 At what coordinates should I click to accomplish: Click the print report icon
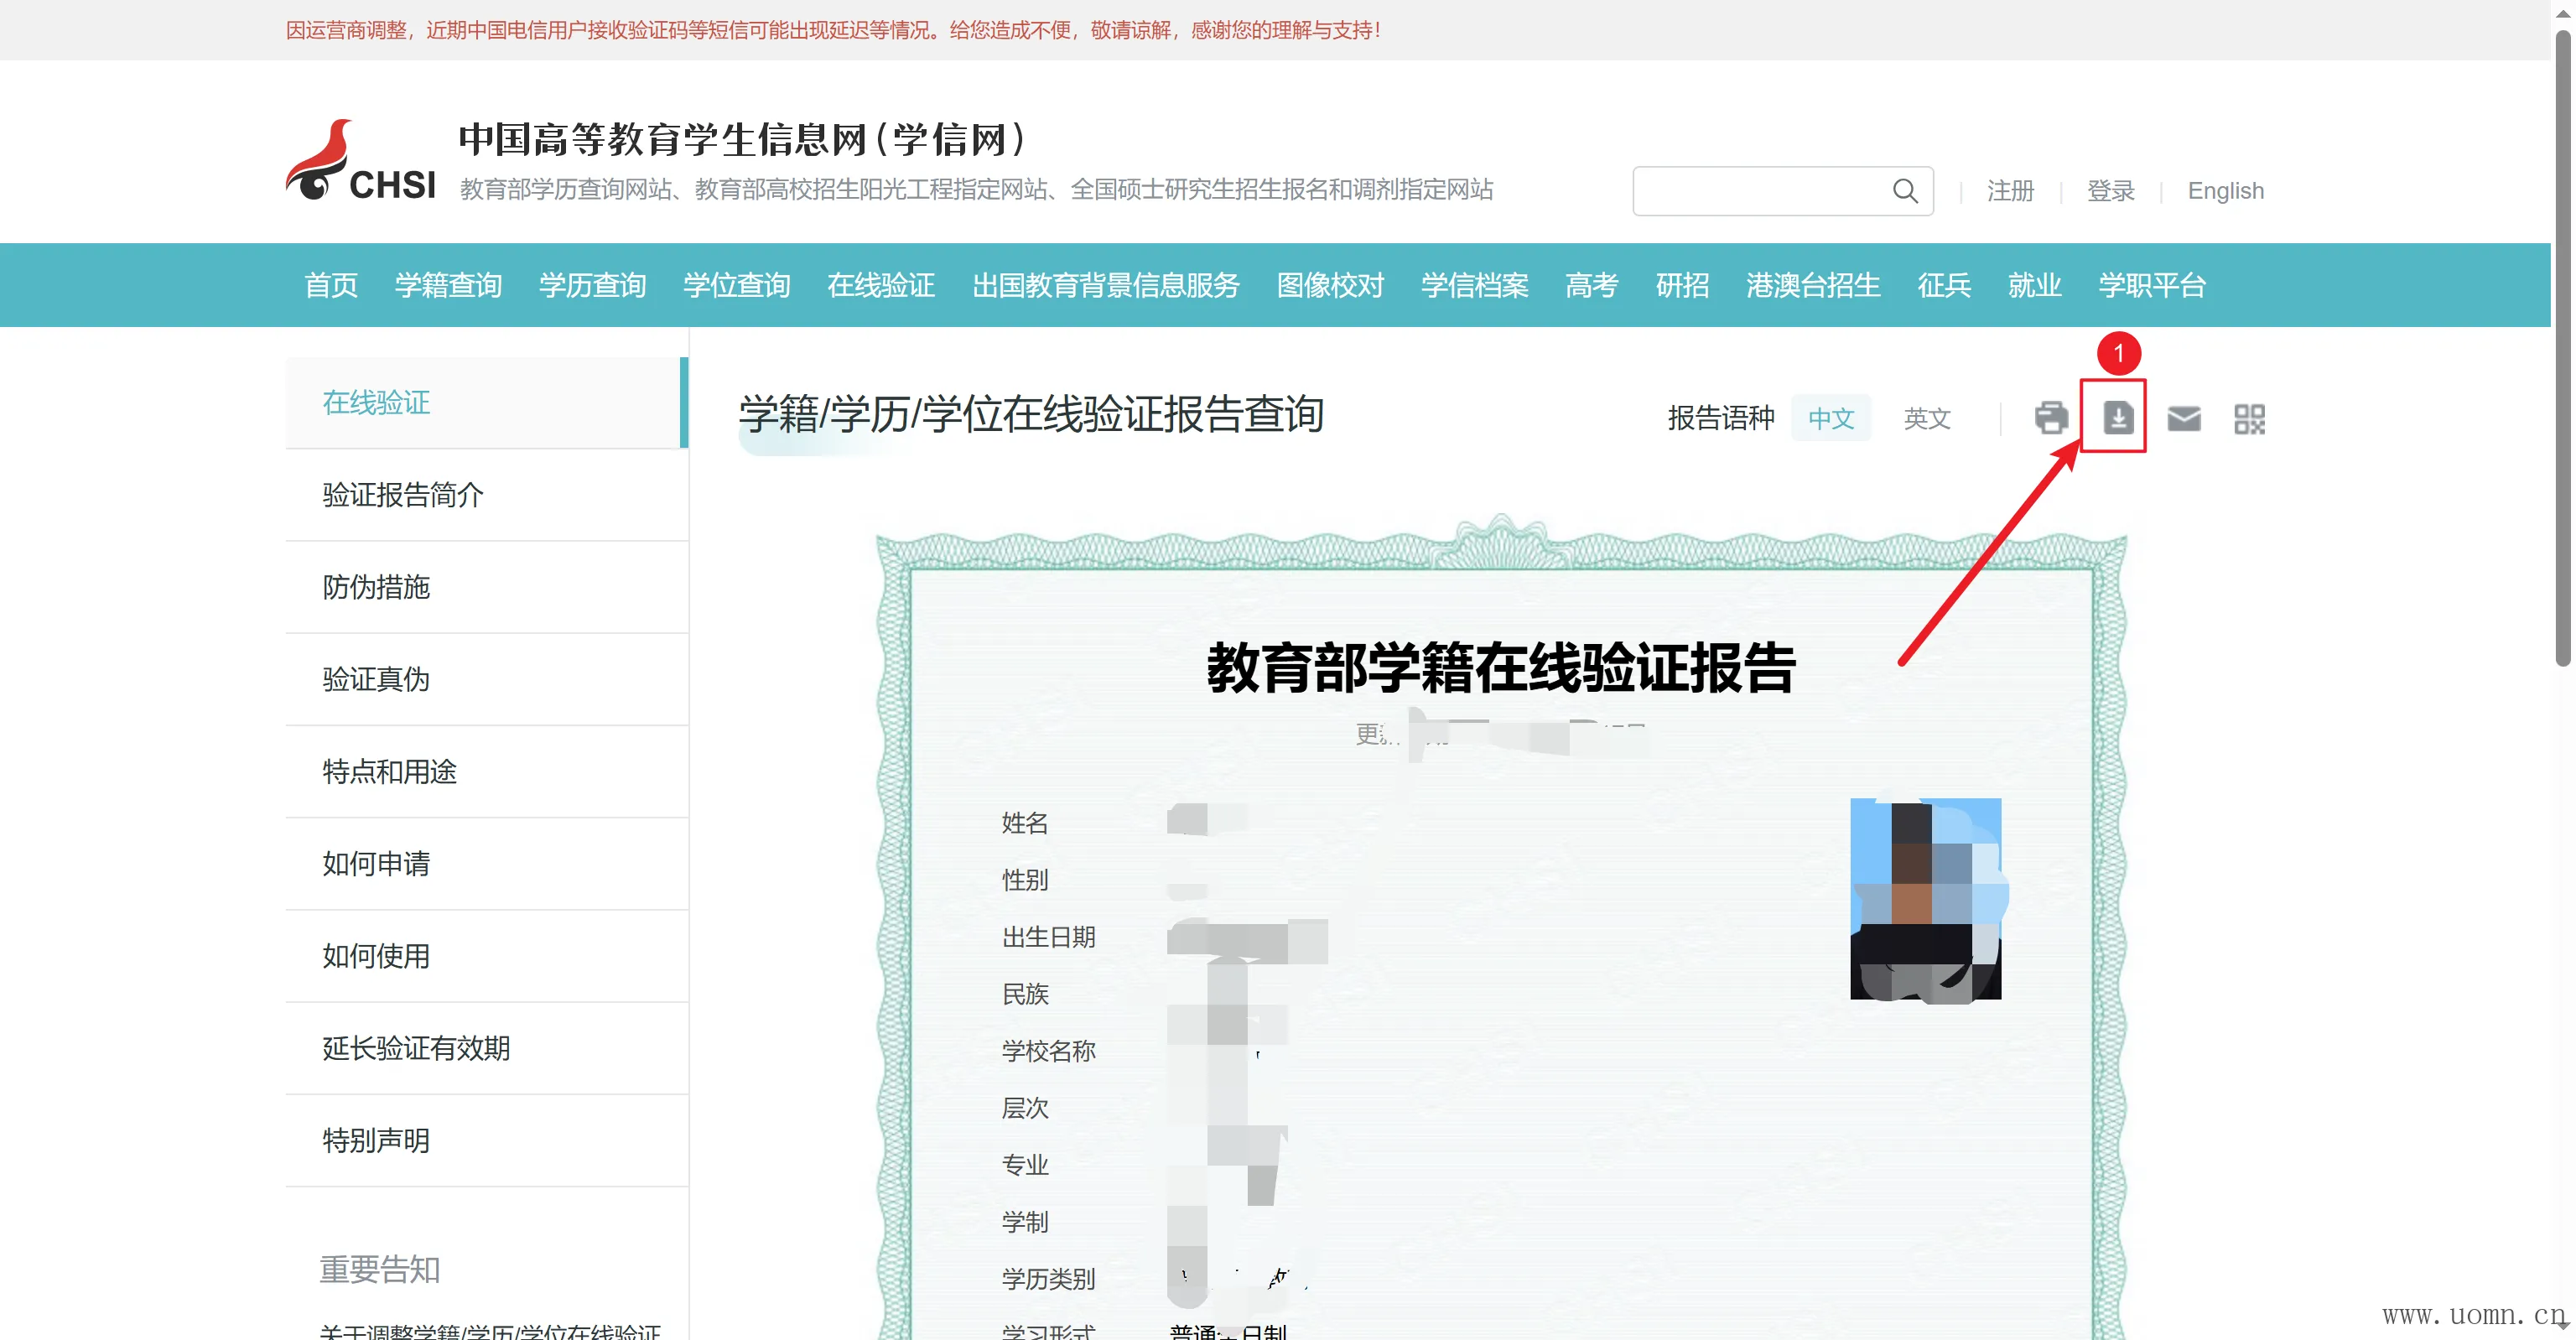pyautogui.click(x=2050, y=418)
